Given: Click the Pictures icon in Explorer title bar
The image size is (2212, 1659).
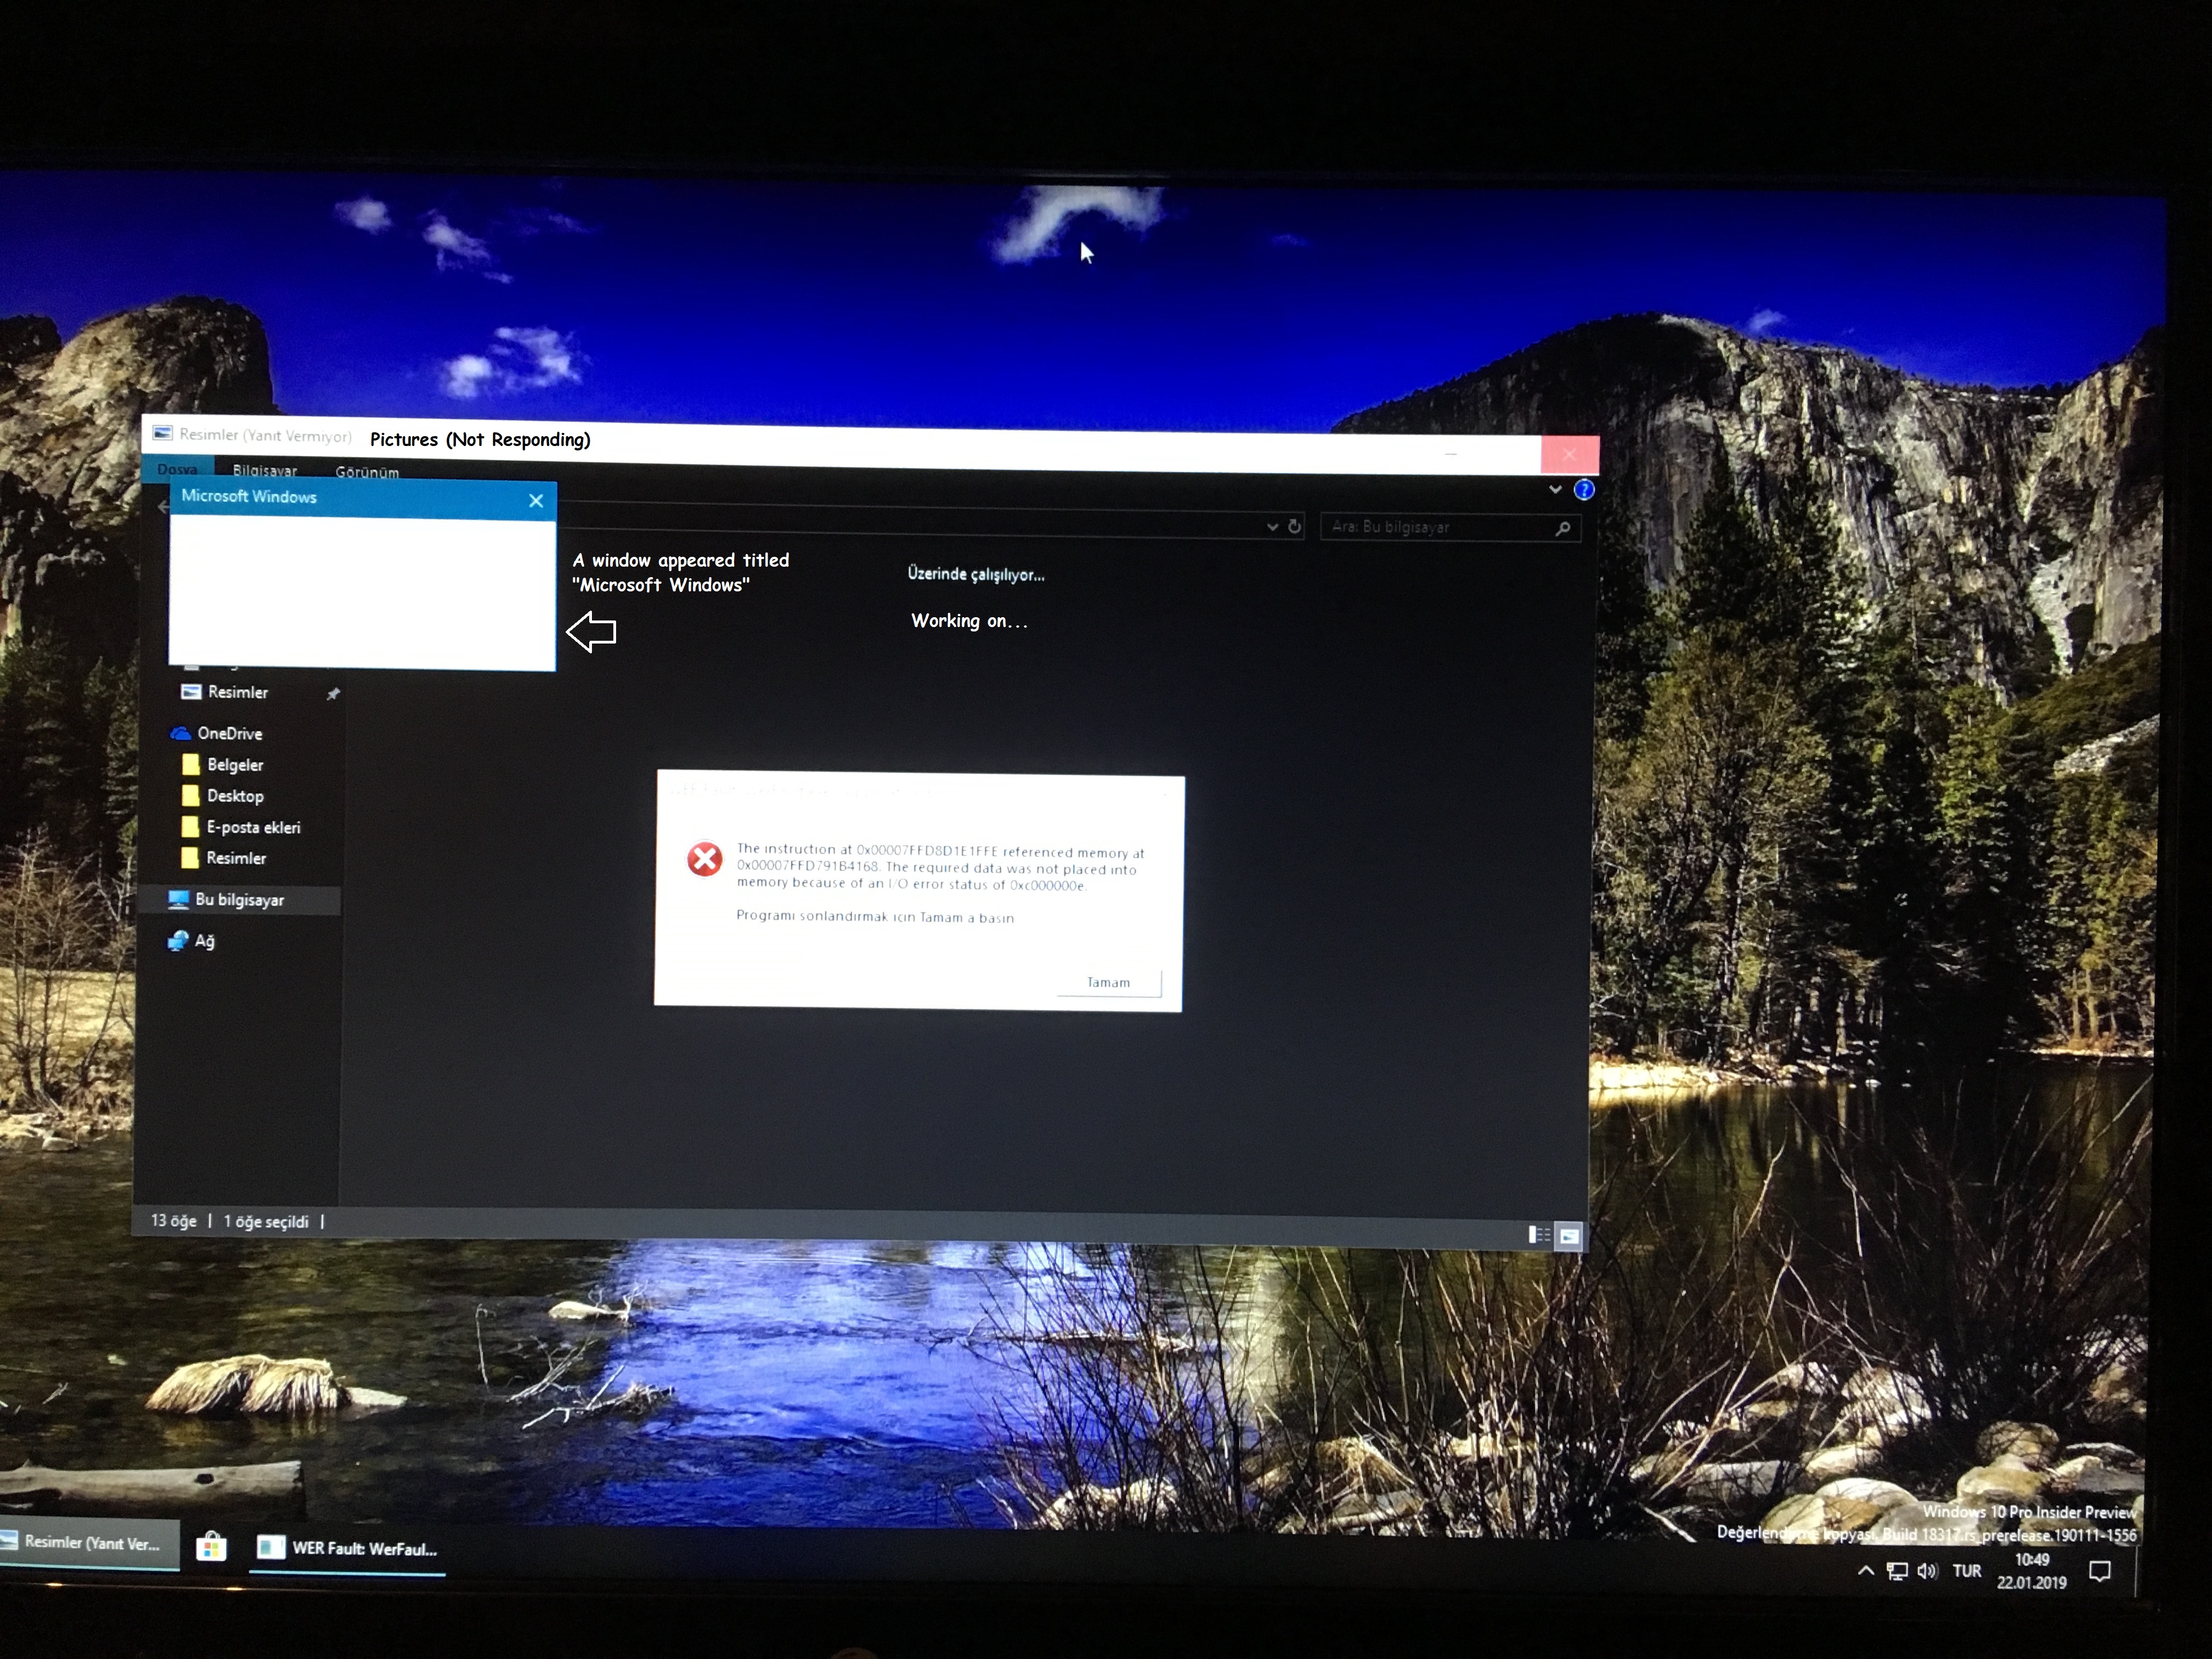Looking at the screenshot, I should point(162,433).
